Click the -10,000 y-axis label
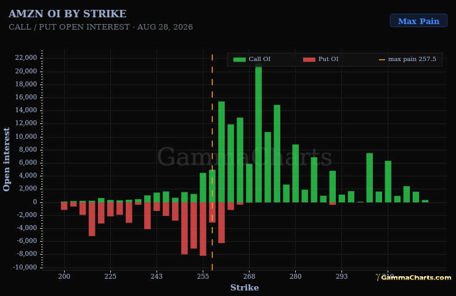Screen dimensions: 456x296 point(25,267)
